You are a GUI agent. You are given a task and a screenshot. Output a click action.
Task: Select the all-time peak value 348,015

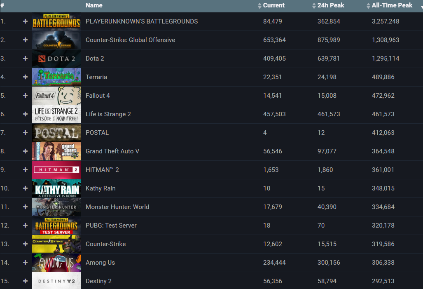point(383,188)
